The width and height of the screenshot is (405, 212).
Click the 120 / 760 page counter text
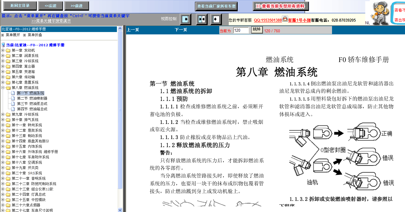(x=272, y=31)
